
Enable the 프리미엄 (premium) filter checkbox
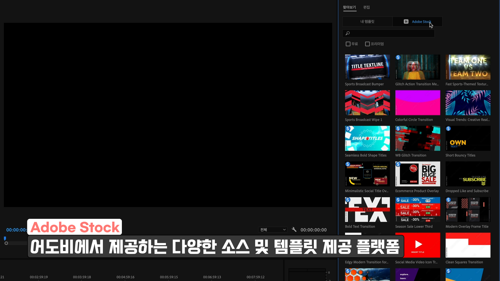(x=367, y=44)
